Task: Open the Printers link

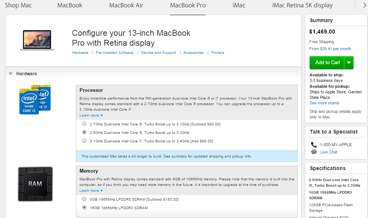Action: pos(217,53)
